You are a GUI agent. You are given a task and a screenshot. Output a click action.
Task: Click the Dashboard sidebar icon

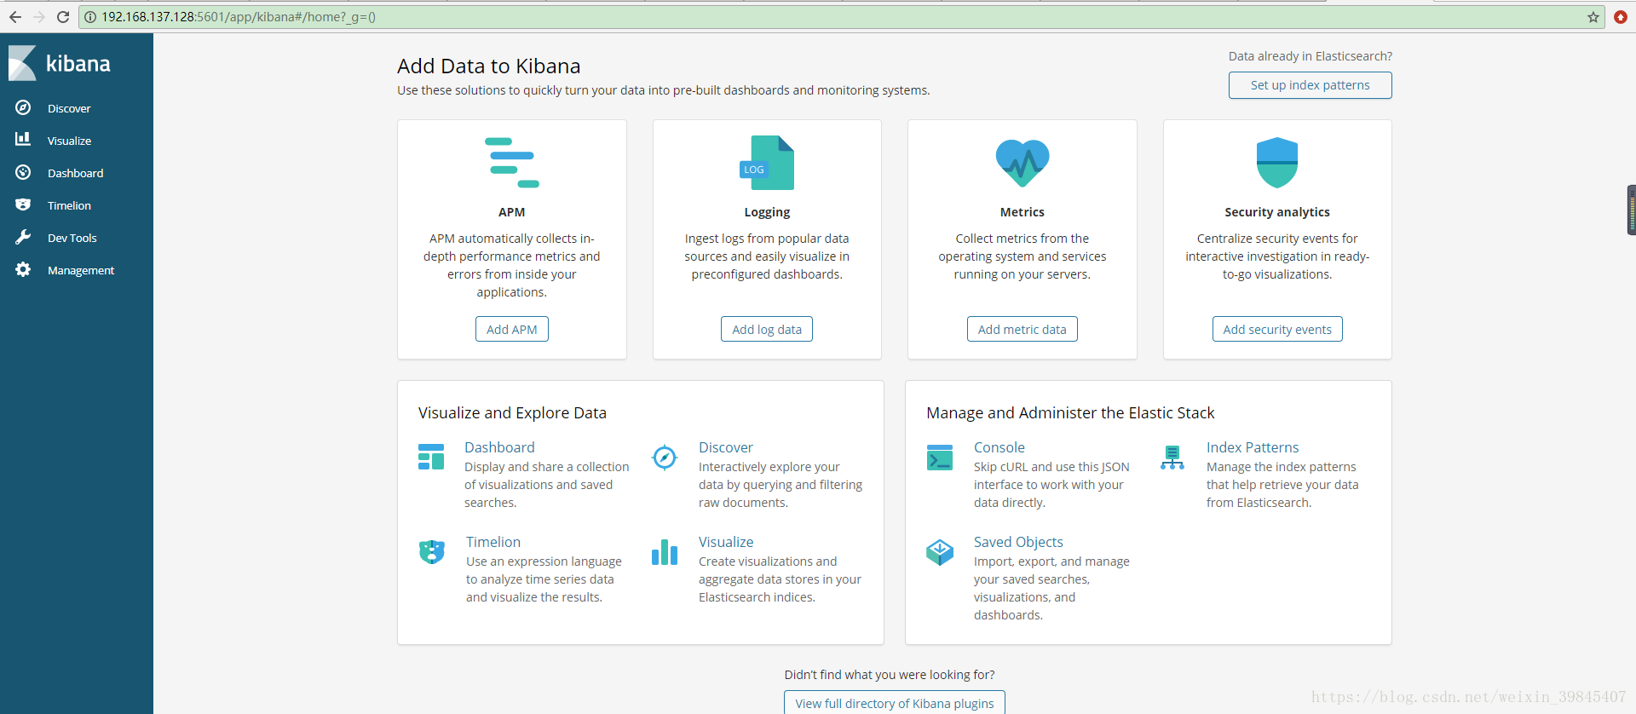click(23, 172)
